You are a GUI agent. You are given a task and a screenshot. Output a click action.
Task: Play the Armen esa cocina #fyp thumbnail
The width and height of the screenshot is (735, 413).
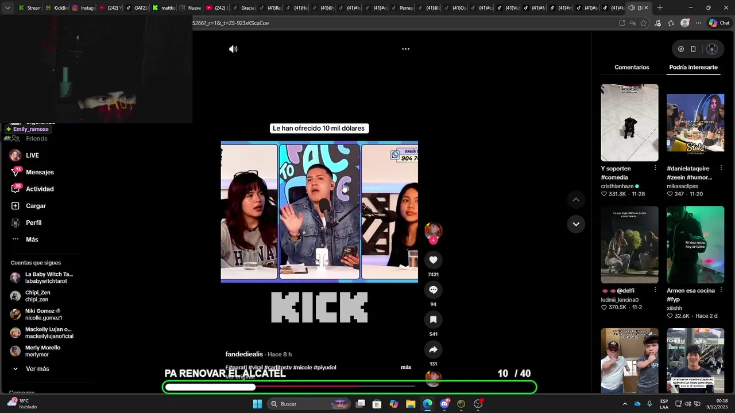click(695, 245)
